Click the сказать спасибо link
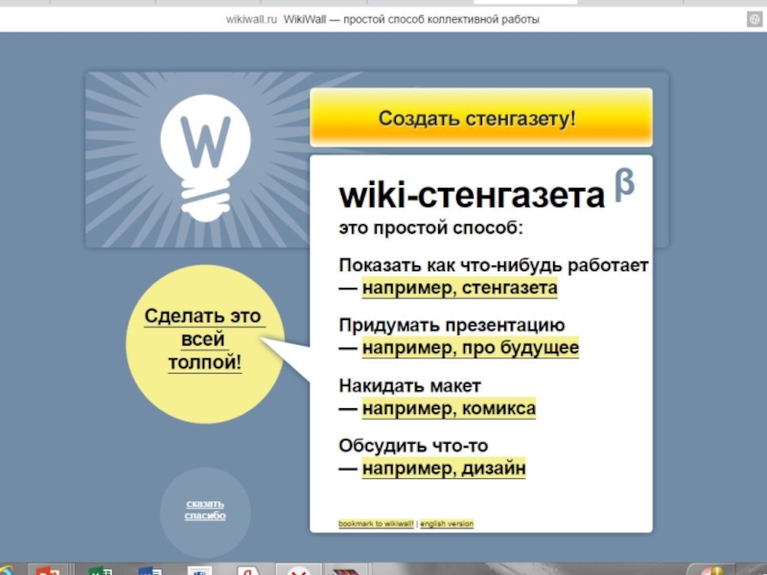767x575 pixels. tap(205, 510)
